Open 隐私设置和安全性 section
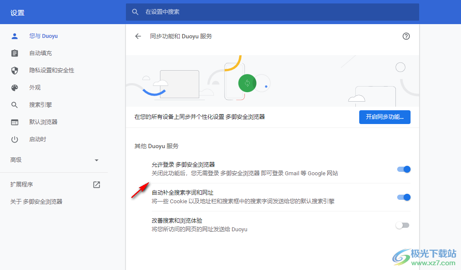The width and height of the screenshot is (461, 270). (51, 71)
